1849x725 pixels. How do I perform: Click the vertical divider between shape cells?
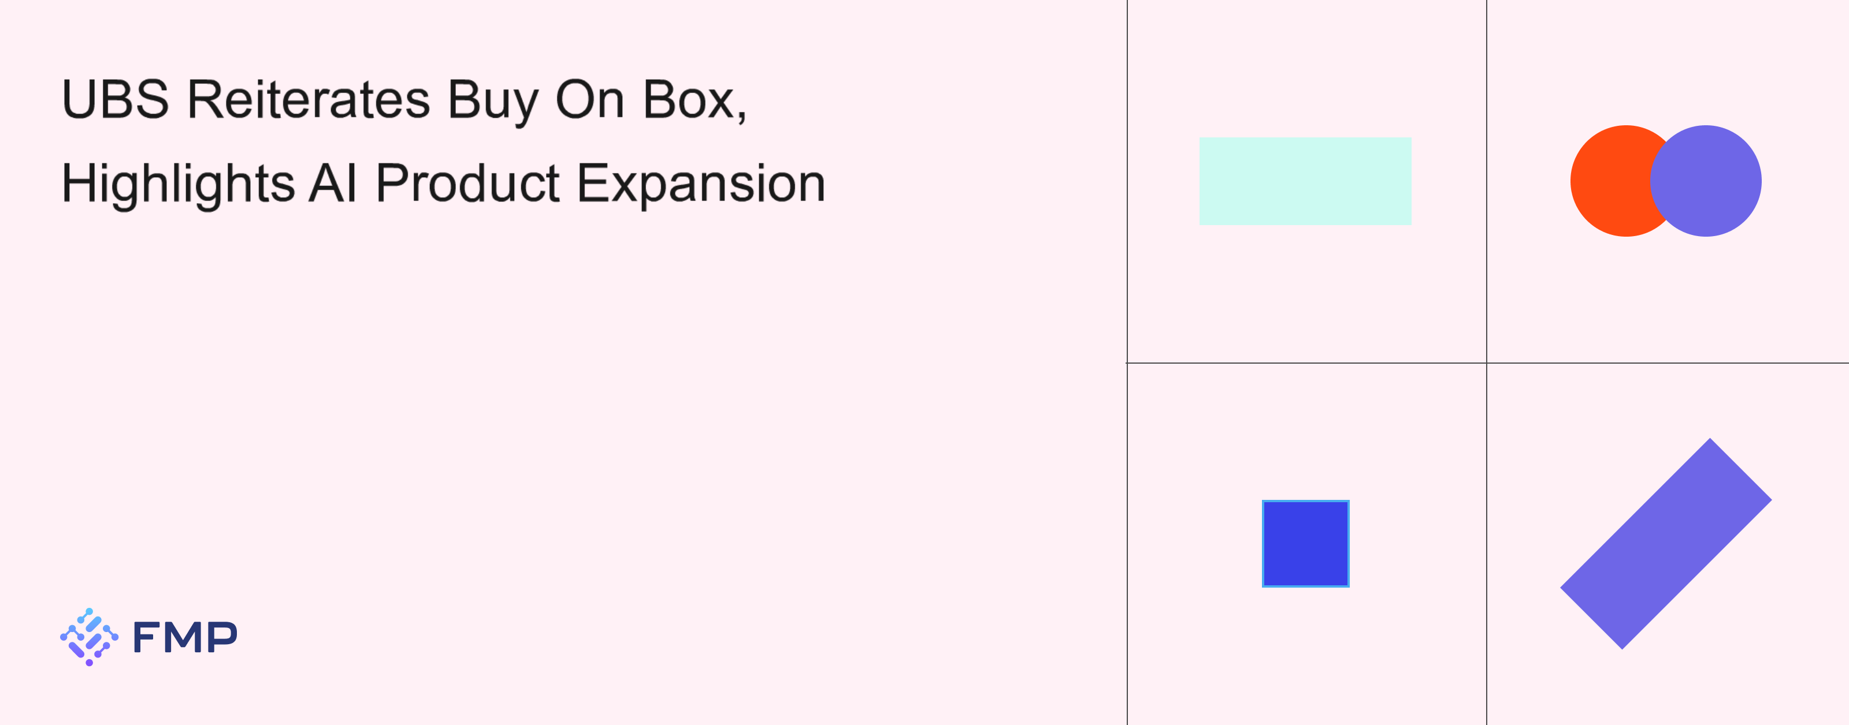pos(1487,362)
